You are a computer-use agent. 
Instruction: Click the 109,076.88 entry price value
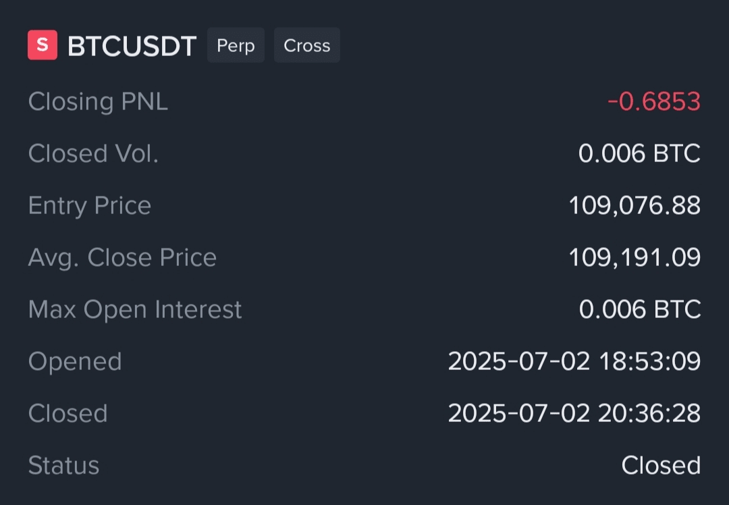tap(634, 205)
